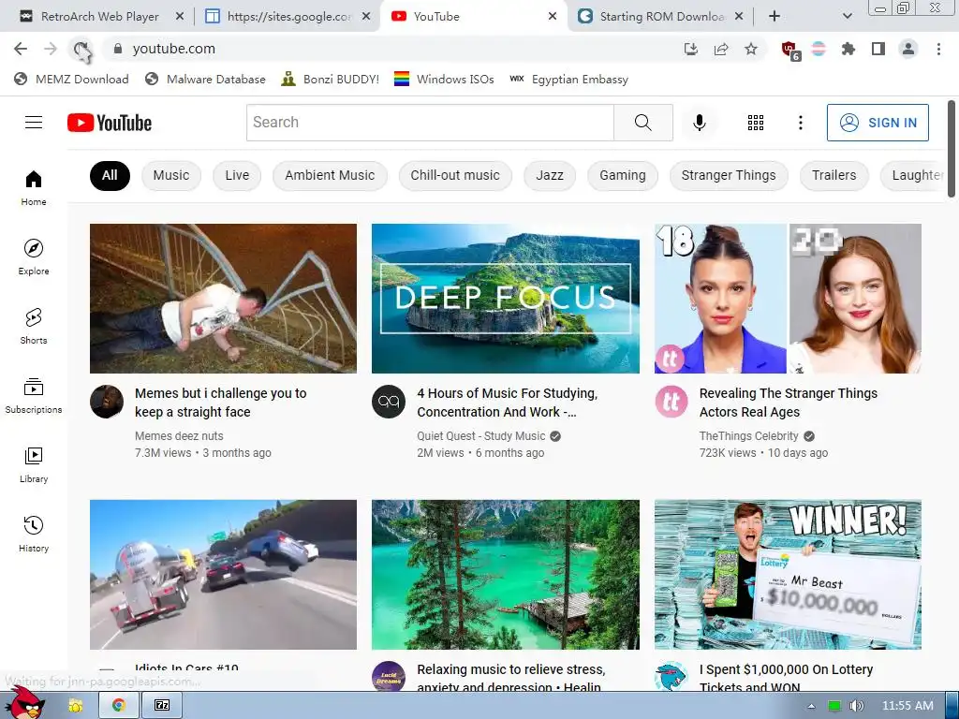Open Stranger Things actors ages thumbnail
The image size is (959, 719).
pos(788,299)
